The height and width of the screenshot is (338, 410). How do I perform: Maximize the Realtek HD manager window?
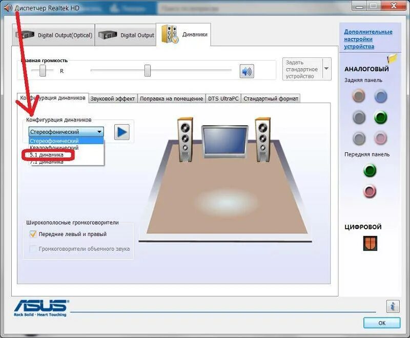click(374, 6)
